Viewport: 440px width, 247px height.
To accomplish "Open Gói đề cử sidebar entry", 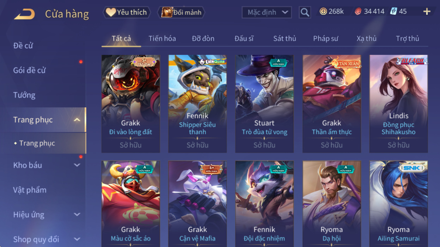I will [30, 70].
